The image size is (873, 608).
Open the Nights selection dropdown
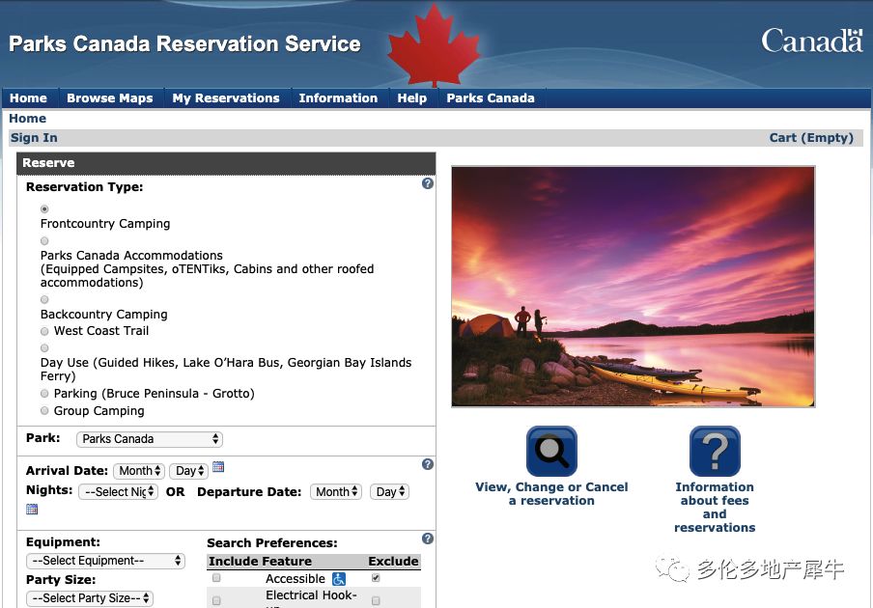click(119, 492)
